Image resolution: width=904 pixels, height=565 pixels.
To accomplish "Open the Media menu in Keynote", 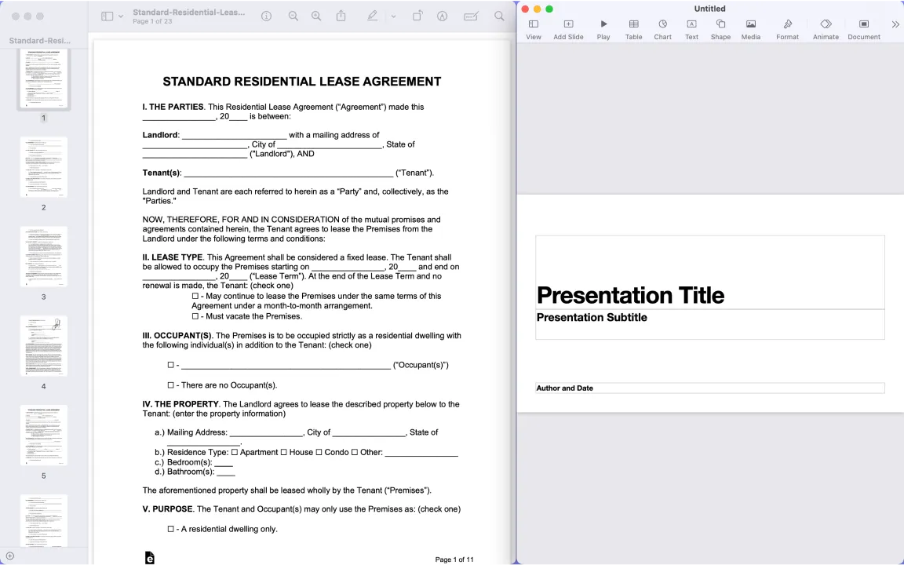I will 751,29.
